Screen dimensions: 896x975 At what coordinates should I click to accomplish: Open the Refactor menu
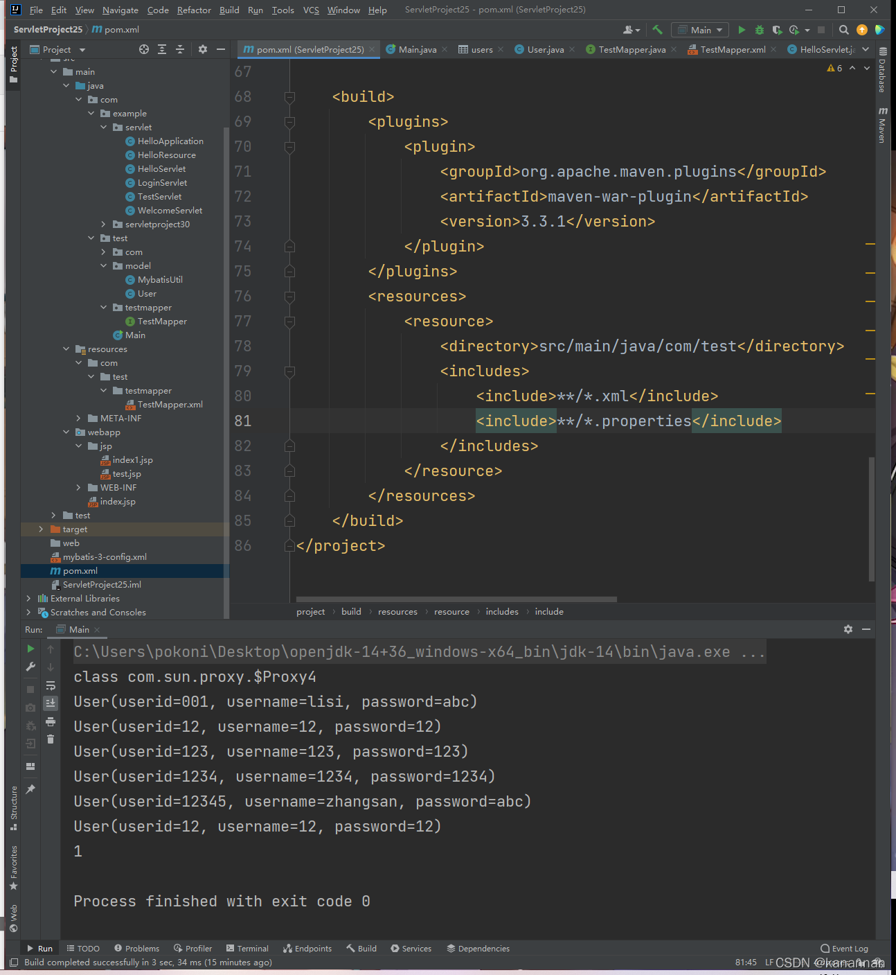(194, 10)
